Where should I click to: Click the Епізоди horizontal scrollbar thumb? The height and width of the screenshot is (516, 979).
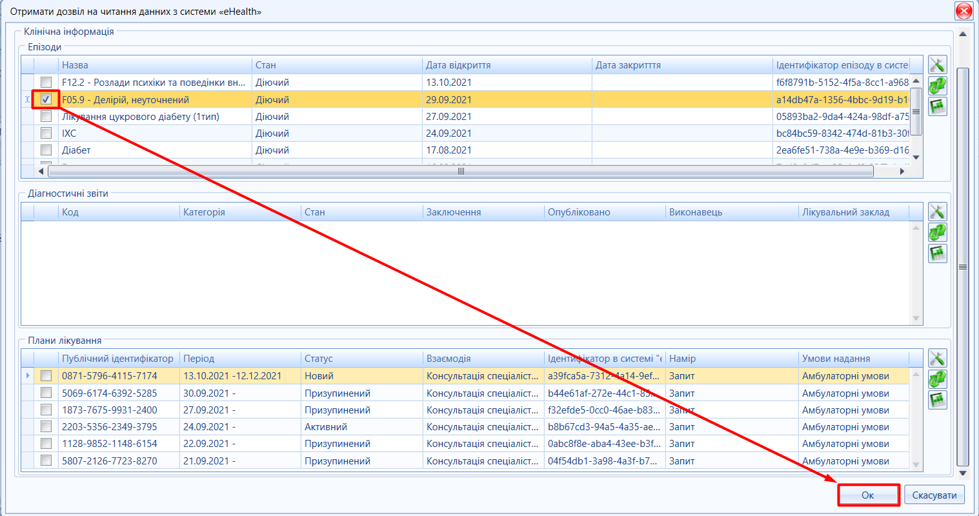(461, 172)
